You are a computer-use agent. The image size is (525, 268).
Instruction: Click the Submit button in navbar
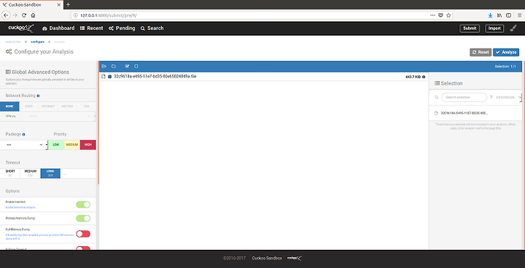click(x=470, y=28)
